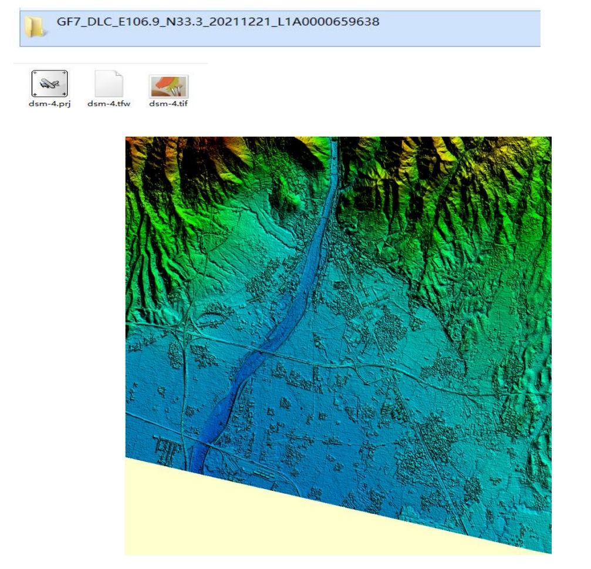Select the dsm-4.tif filename label
This screenshot has width=591, height=569.
[x=169, y=104]
